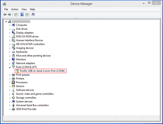Image resolution: width=163 pixels, height=124 pixels.
Task: Expand the Keyboards arrow
Action: point(10,52)
